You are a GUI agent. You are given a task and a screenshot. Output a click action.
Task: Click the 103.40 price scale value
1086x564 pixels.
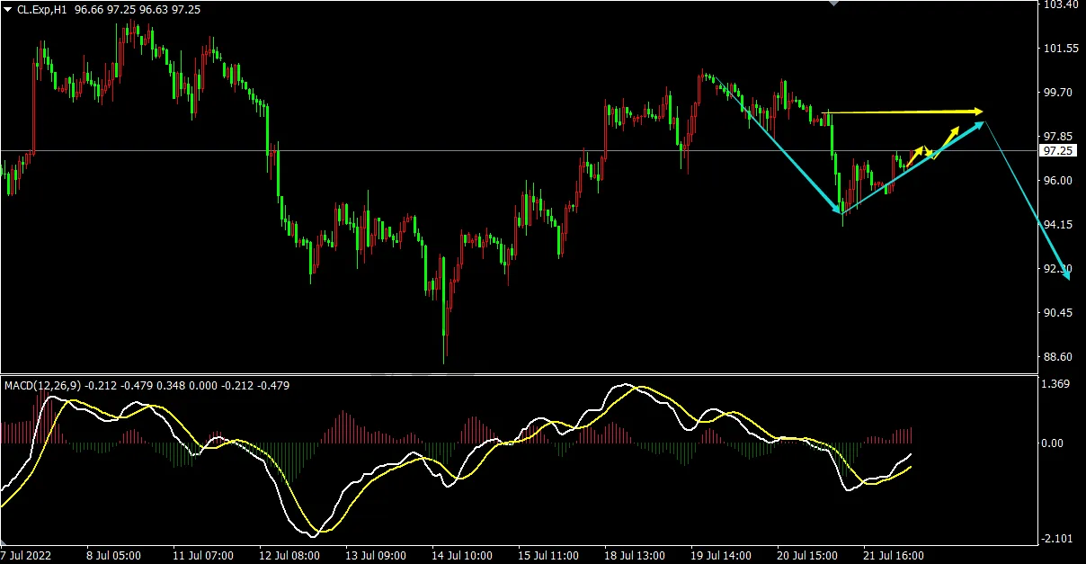point(1058,5)
